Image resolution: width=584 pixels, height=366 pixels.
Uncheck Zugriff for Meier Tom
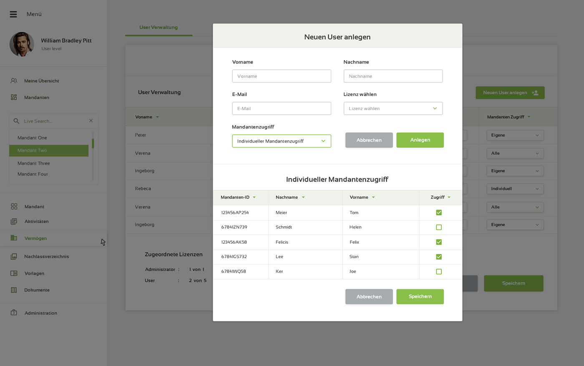click(438, 212)
